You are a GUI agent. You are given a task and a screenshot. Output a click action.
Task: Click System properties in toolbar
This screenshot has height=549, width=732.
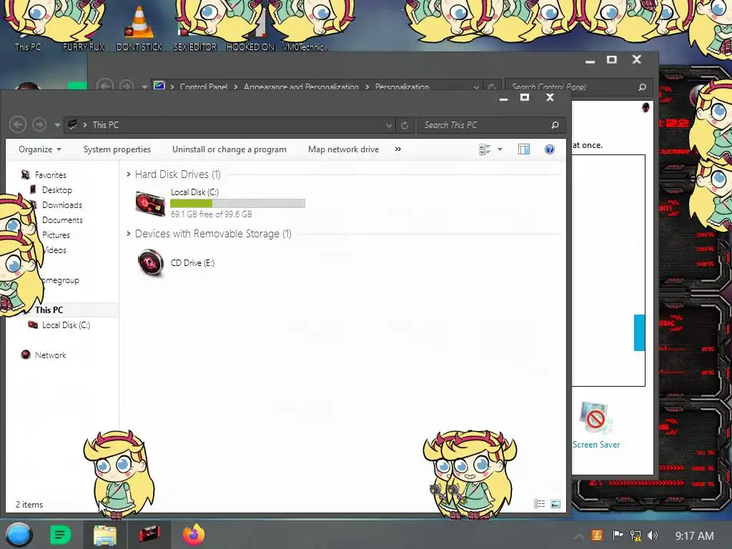117,149
